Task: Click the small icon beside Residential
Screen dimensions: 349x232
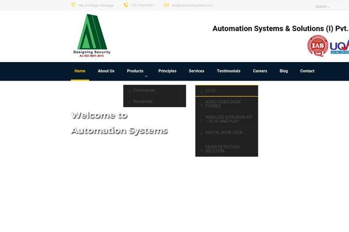Action: [x=129, y=102]
